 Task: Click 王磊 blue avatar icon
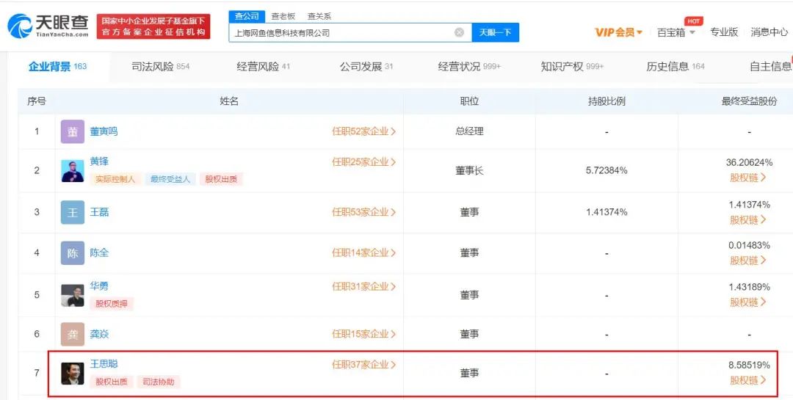72,212
